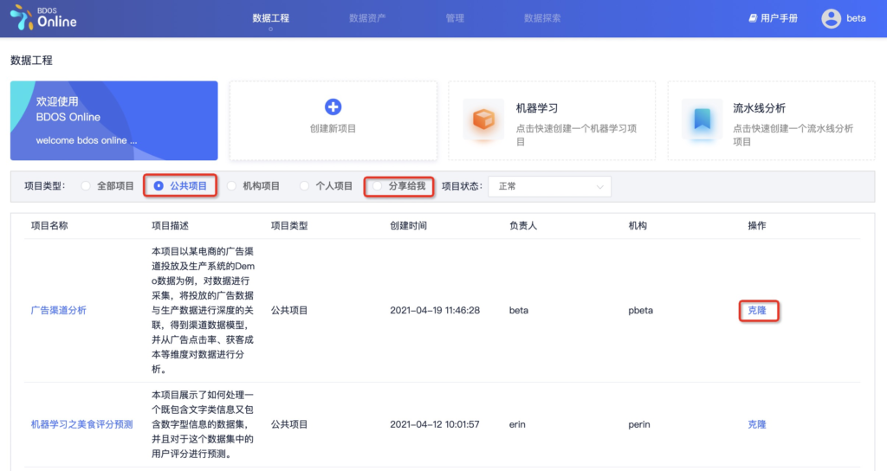Click the orange machine learning cube icon

483,119
